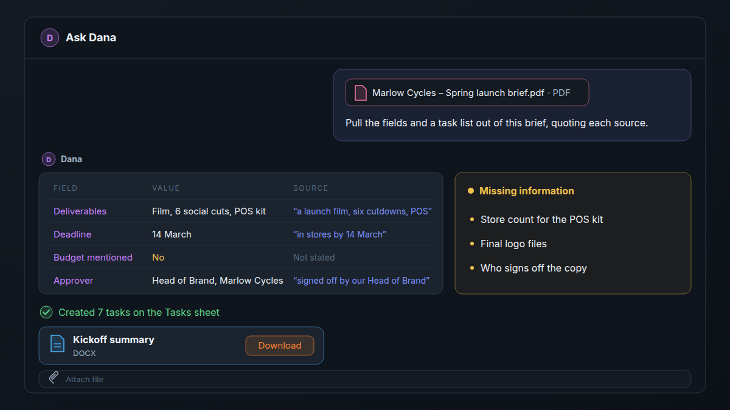
Task: Click the "Dana" sender name above the table
Action: point(71,159)
